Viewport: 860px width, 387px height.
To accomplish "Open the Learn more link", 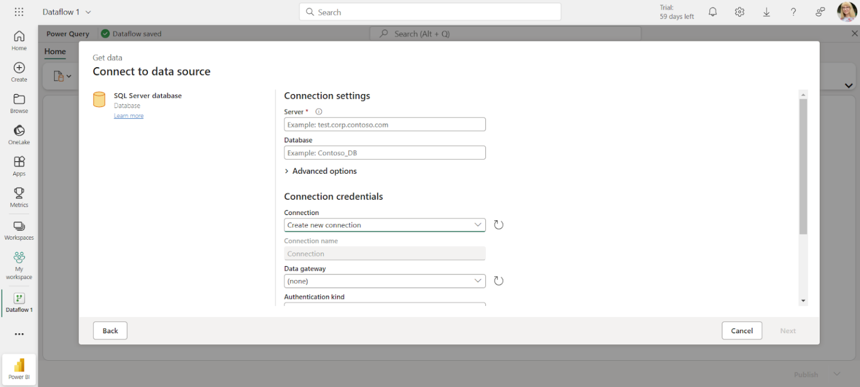I will tap(128, 115).
